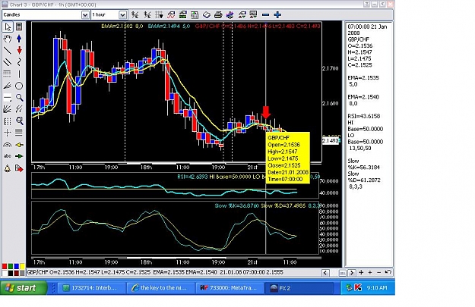Place a green right arrow marker
475x307 pixels.
tap(19, 156)
